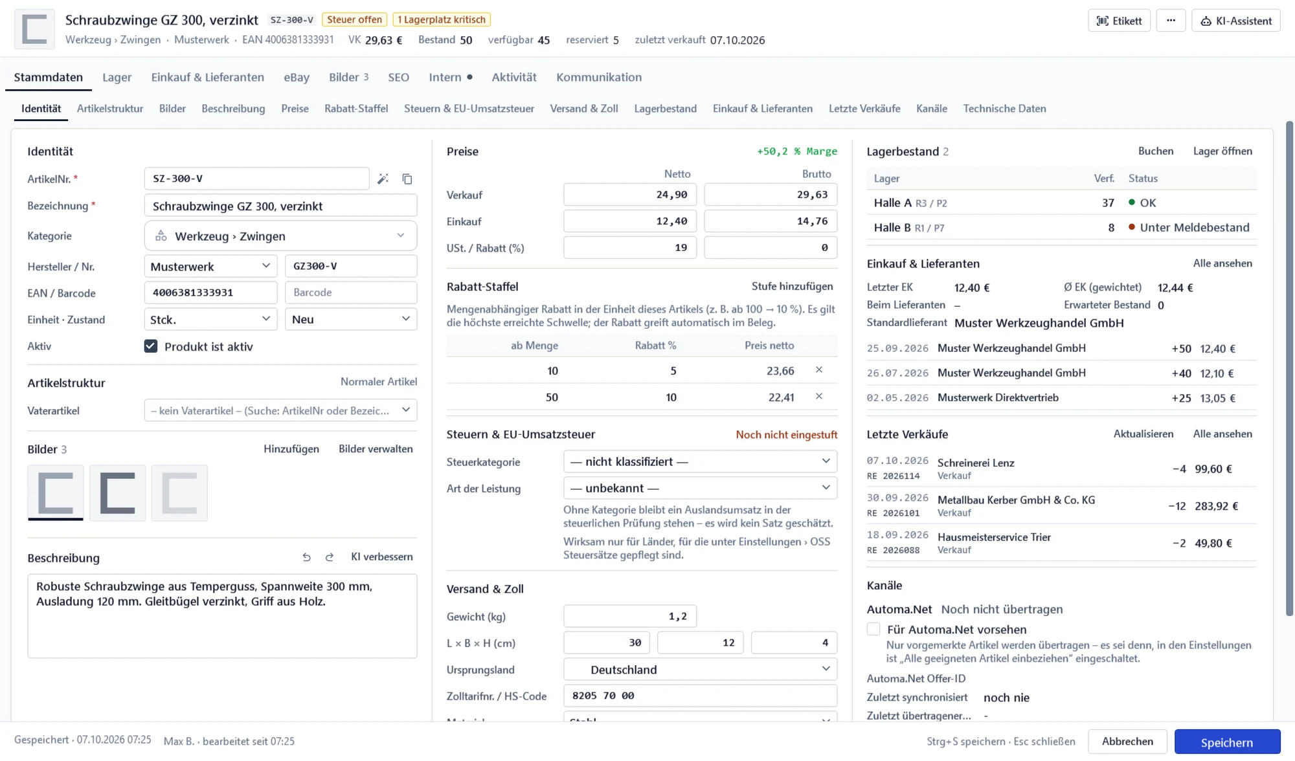Click Lager öffnen in the Lagerbestand panel

[1222, 151]
